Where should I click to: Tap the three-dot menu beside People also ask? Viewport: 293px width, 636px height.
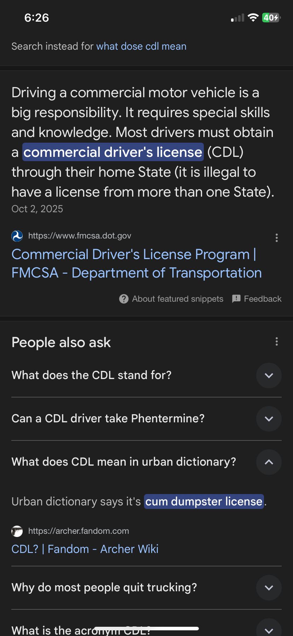click(x=276, y=342)
